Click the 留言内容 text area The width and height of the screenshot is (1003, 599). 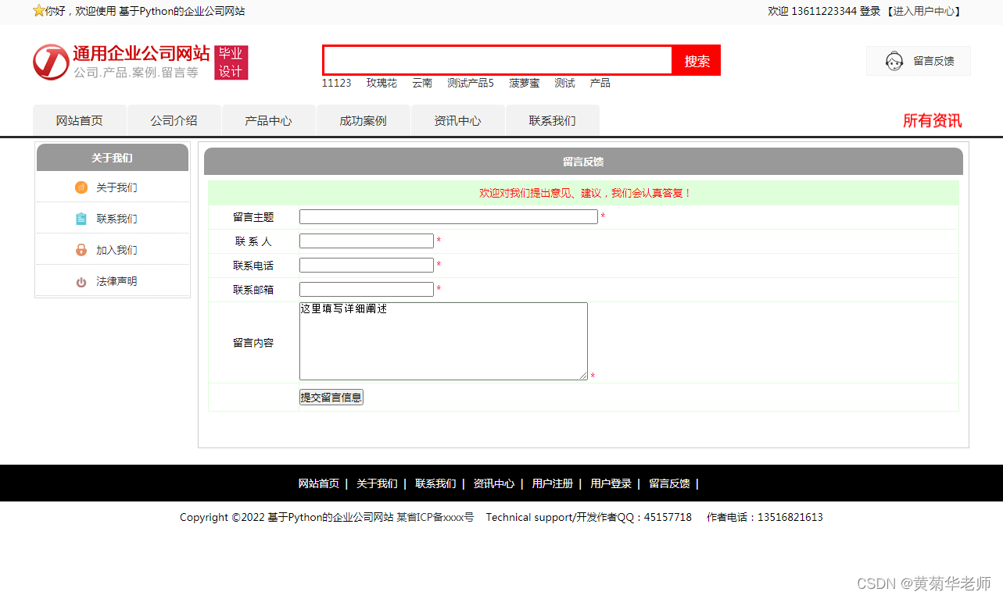tap(443, 341)
